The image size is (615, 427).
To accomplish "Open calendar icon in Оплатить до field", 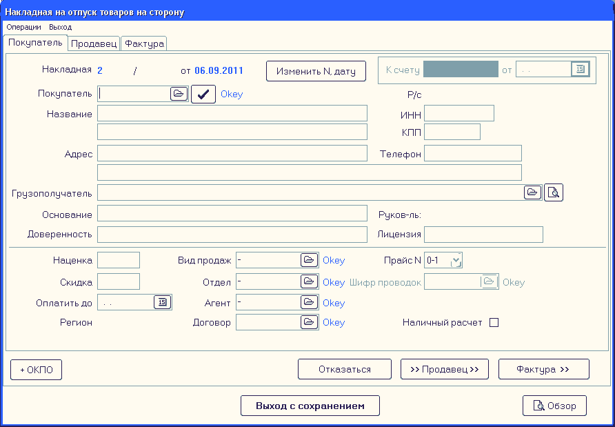I will [x=163, y=302].
